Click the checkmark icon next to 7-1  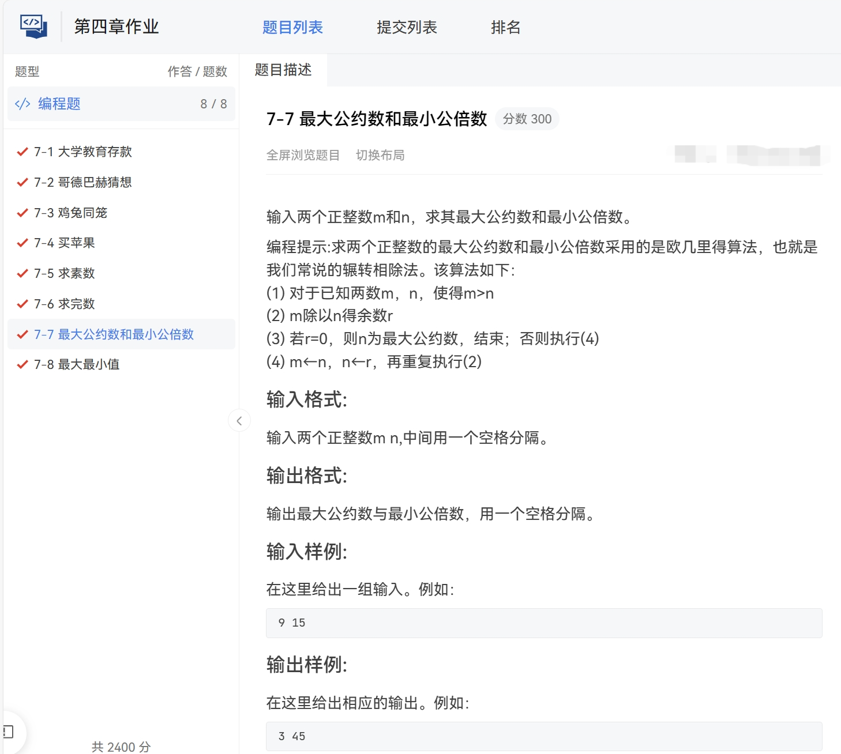coord(22,152)
